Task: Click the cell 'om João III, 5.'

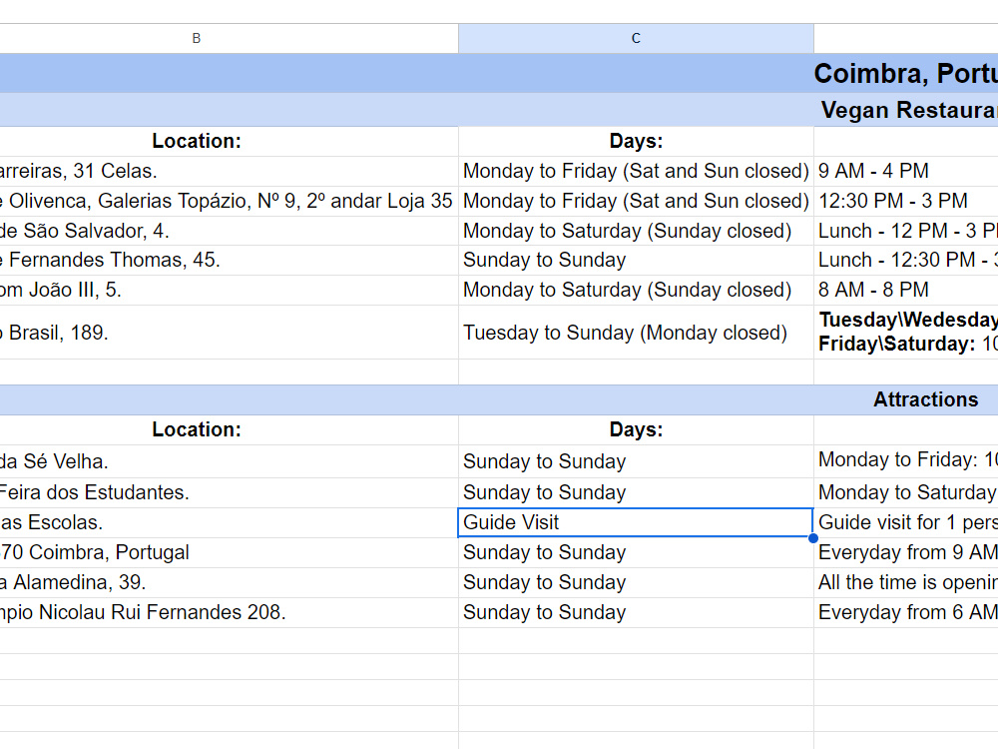Action: point(229,290)
